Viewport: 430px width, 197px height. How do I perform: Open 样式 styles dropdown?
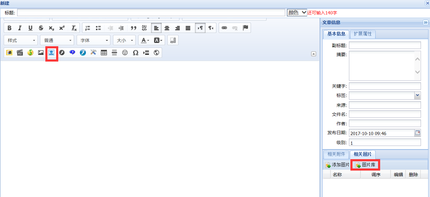pyautogui.click(x=21, y=40)
